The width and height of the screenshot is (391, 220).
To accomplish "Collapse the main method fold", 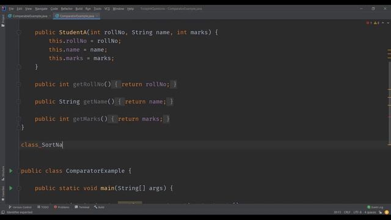I will tap(19, 188).
